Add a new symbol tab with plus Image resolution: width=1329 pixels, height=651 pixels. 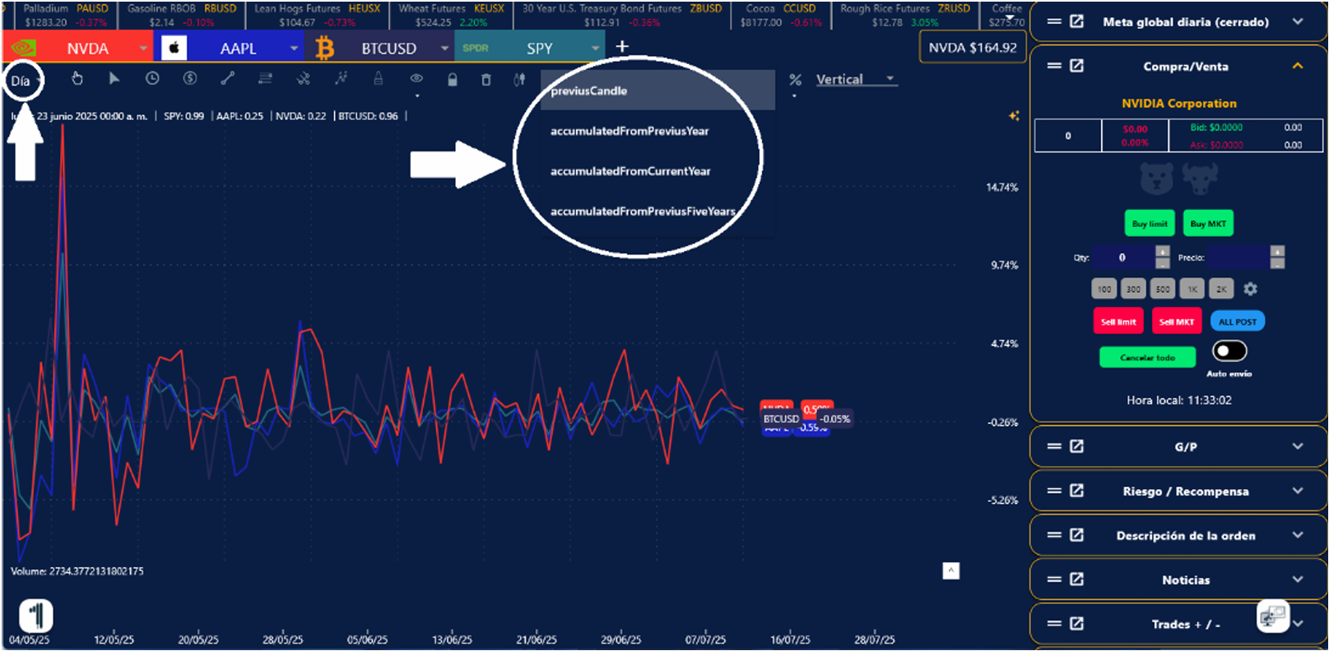point(622,47)
